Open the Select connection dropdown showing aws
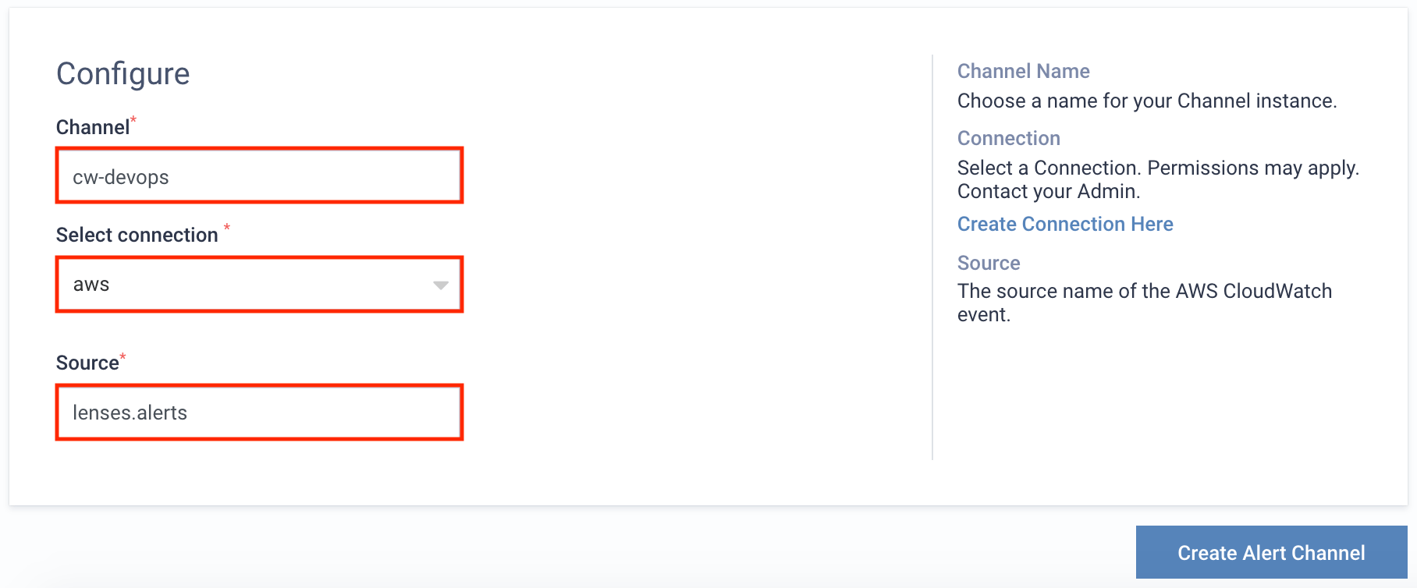 259,285
